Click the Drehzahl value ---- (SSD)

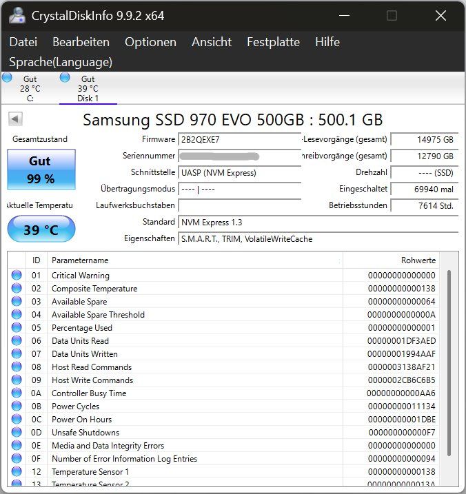coord(425,173)
